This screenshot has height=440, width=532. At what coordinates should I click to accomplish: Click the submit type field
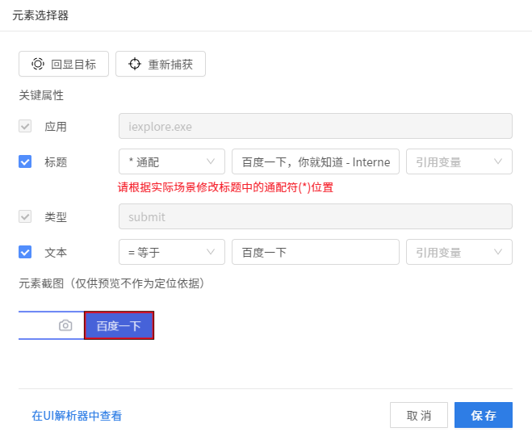315,216
